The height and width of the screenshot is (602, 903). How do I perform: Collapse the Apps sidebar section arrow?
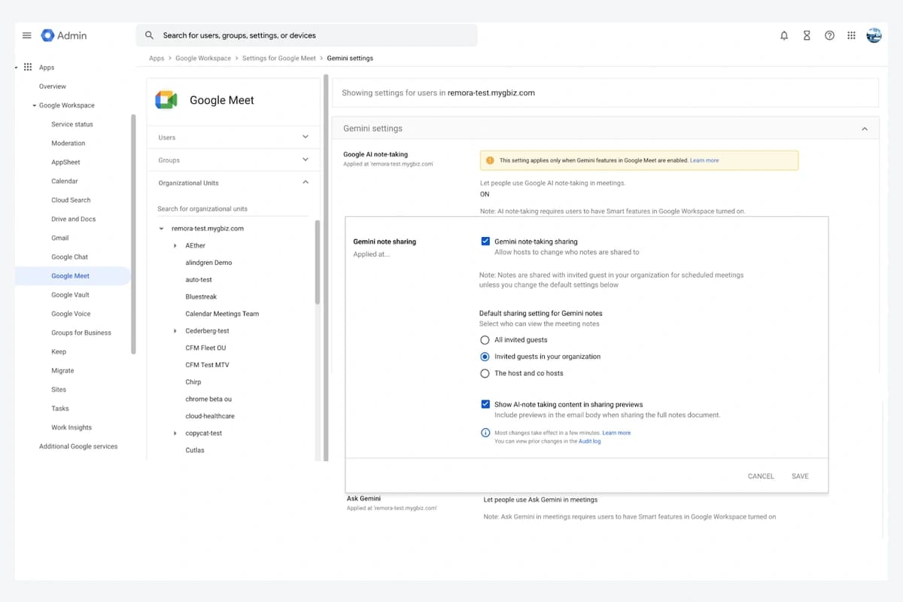[x=16, y=67]
